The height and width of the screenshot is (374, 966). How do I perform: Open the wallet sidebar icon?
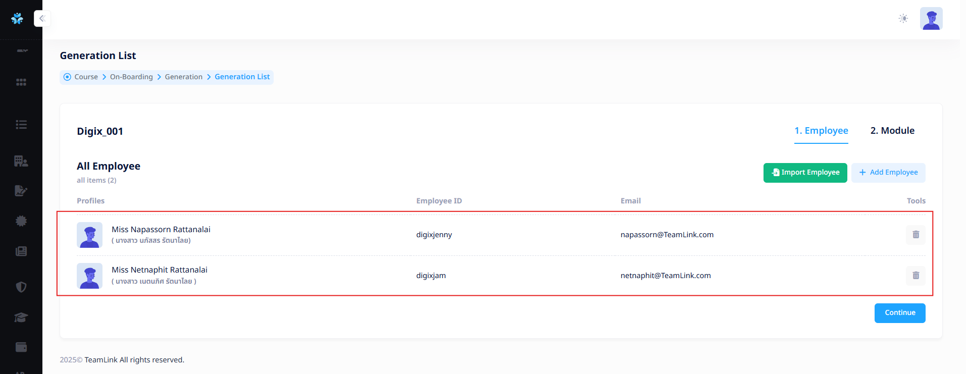tap(21, 347)
